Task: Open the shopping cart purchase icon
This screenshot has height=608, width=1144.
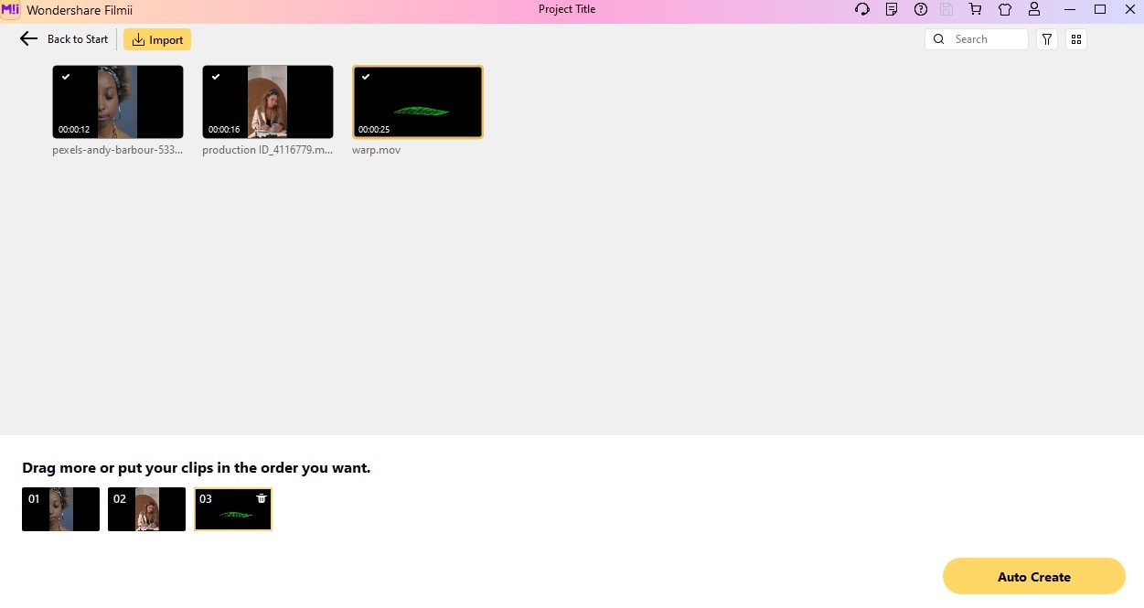Action: pos(976,10)
